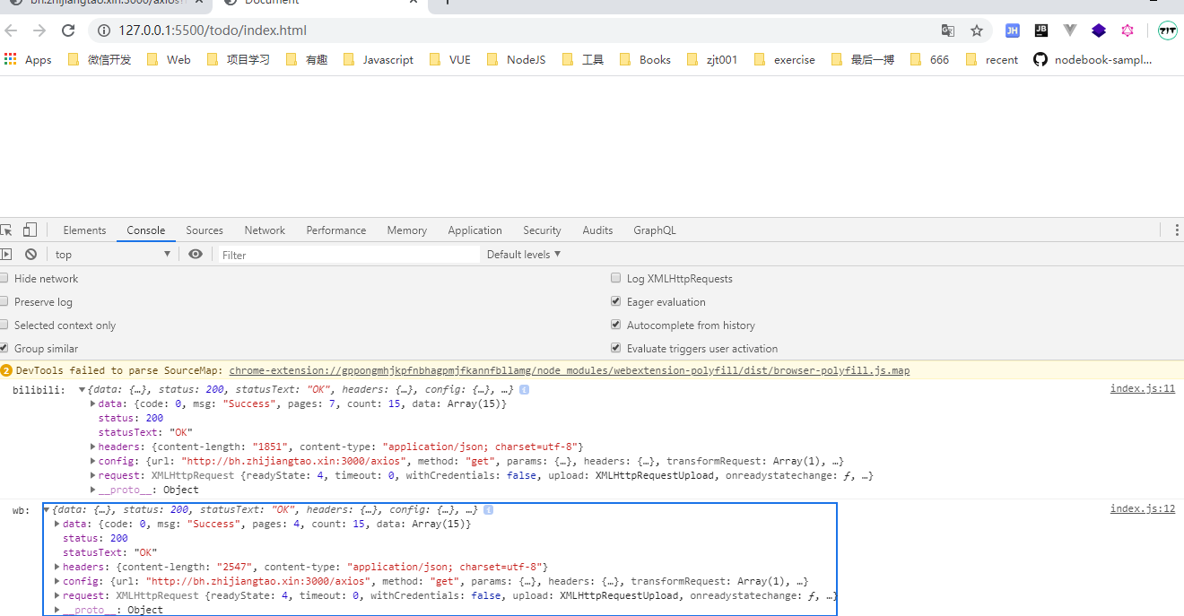Open the top JavaScript context dropdown
The width and height of the screenshot is (1184, 616).
(112, 255)
